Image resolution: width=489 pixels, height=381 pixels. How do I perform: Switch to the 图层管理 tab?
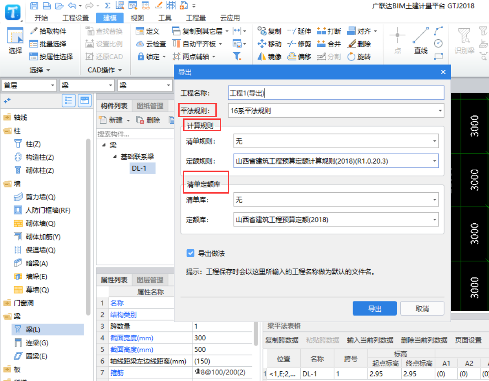click(150, 280)
